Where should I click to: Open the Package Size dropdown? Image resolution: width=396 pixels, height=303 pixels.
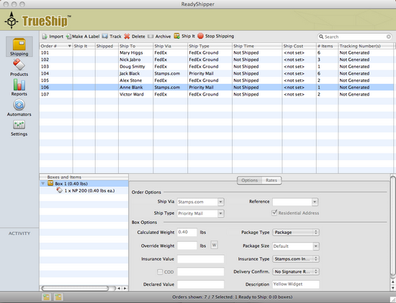click(315, 246)
